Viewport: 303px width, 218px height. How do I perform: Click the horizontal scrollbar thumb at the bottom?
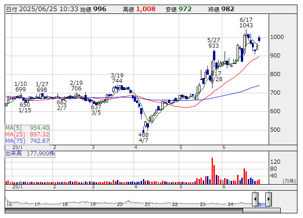[262, 211]
